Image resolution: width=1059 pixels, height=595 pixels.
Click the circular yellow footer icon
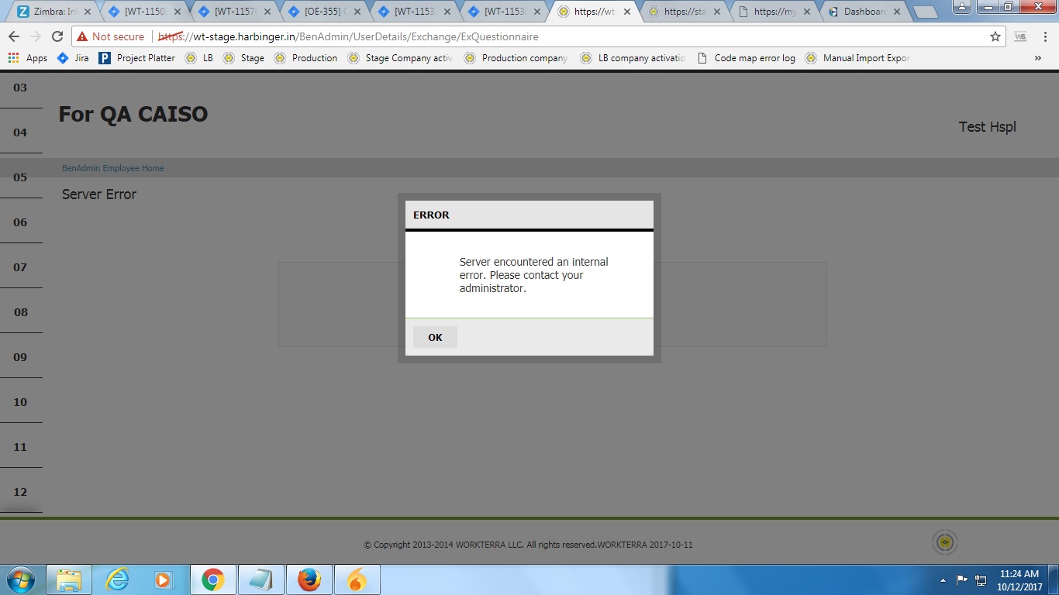coord(945,542)
